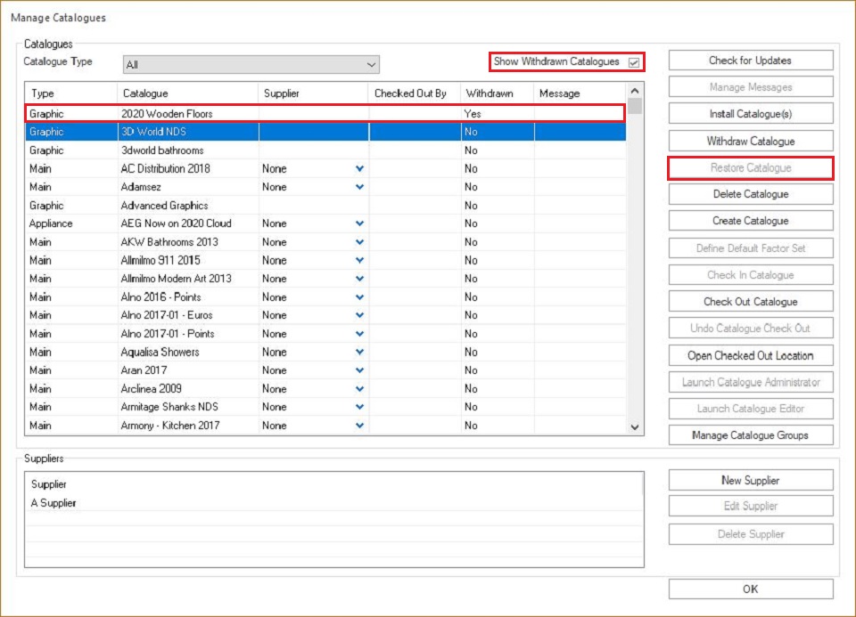856x617 pixels.
Task: Select the 2020 Wooden Floors row
Action: click(x=325, y=113)
